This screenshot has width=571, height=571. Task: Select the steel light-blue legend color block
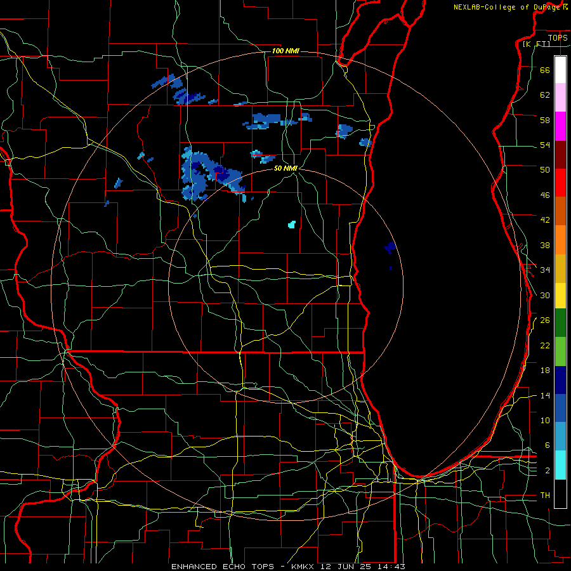point(560,436)
